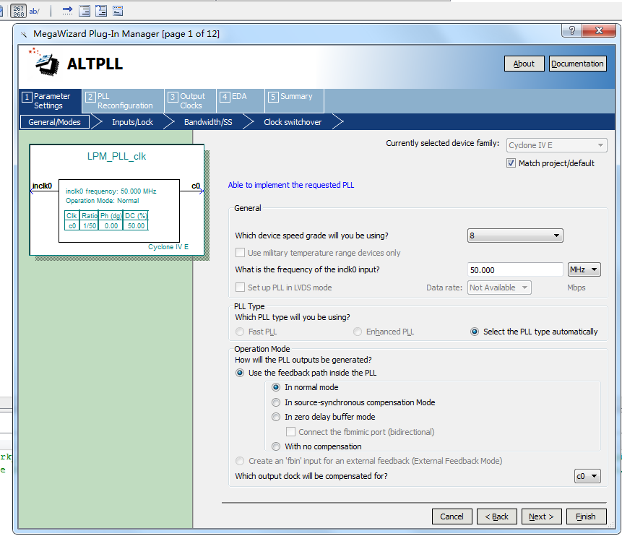Screen dimensions: 622x549
Task: Click the ALTPLL chip logo icon
Action: coord(47,64)
